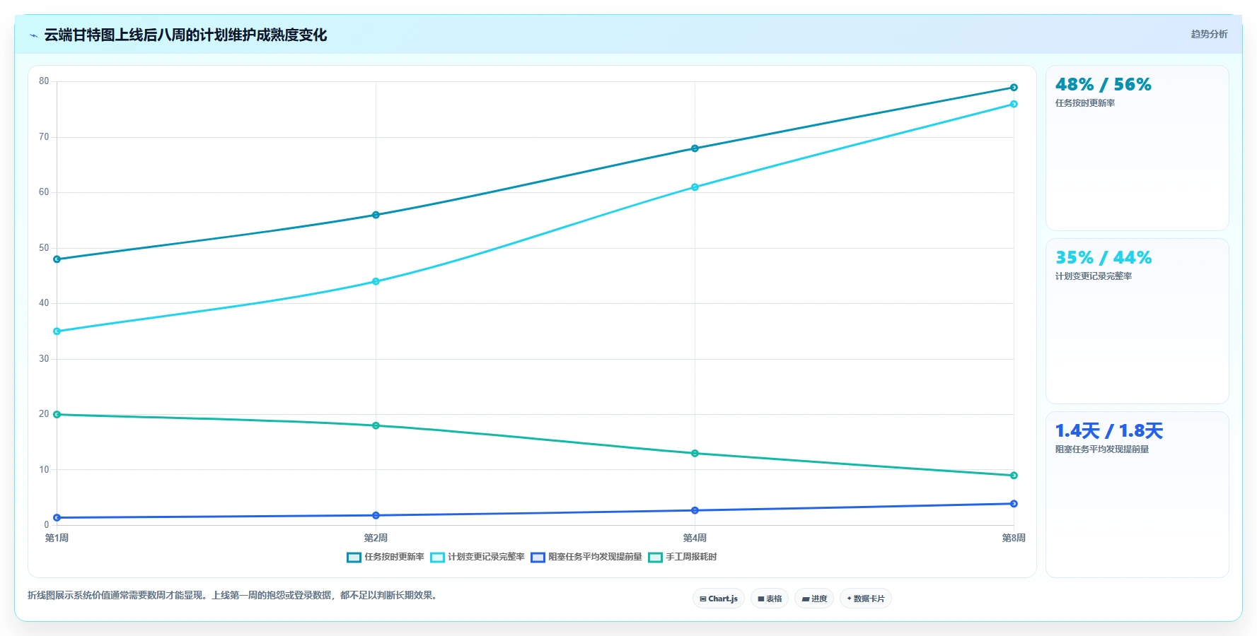Click the 第8周 point on blue bottom line
Screen dimensions: 1257x636
tap(1014, 504)
